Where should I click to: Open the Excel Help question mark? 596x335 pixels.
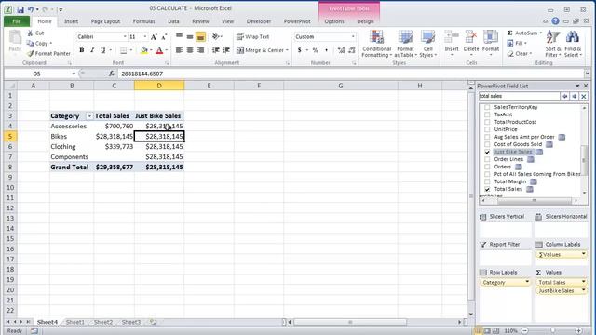click(555, 21)
